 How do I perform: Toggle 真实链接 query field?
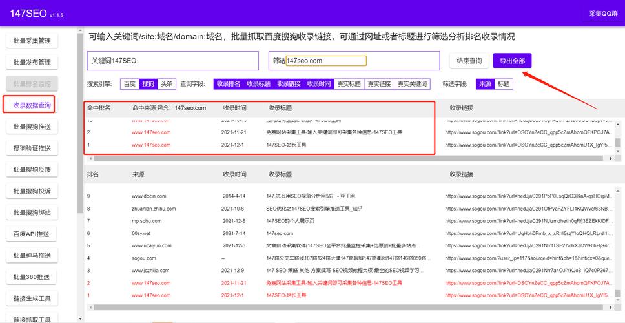click(379, 84)
